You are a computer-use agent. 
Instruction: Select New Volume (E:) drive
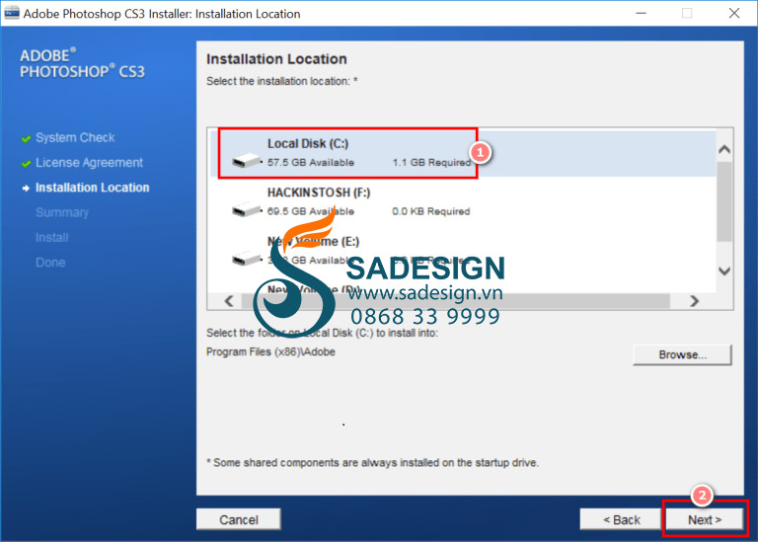pos(463,251)
